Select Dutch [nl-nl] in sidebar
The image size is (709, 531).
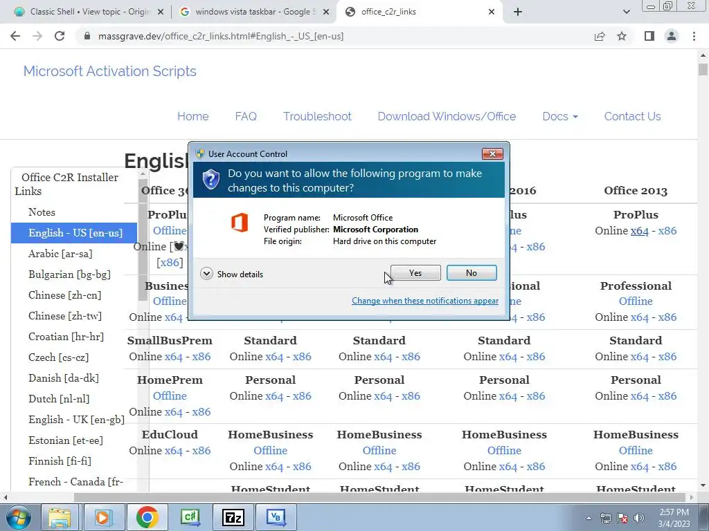[x=59, y=399]
